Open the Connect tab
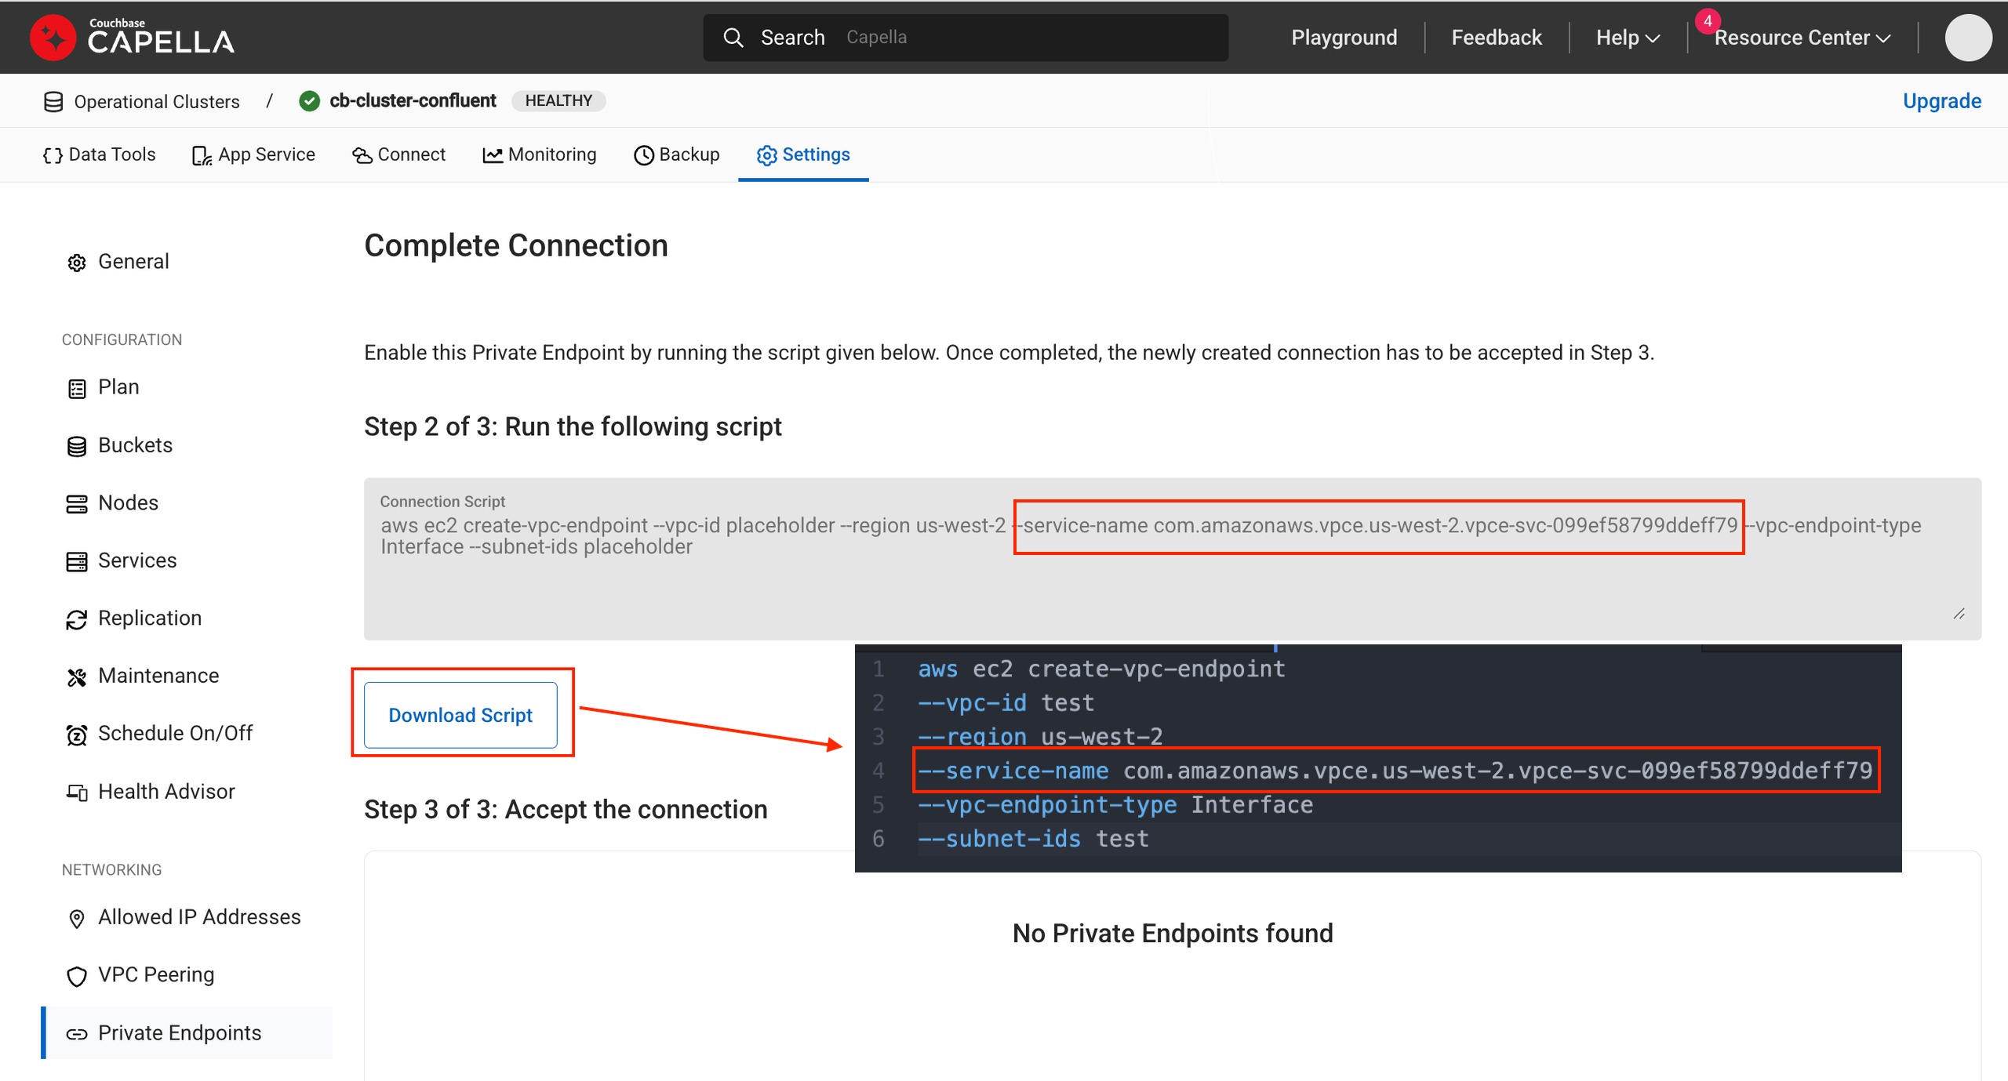This screenshot has width=2008, height=1081. [398, 154]
